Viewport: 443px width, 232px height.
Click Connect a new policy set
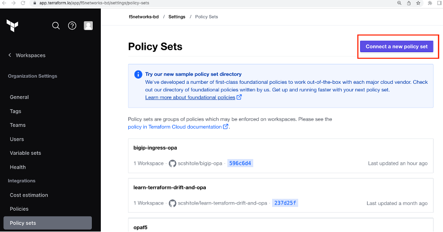(x=396, y=46)
